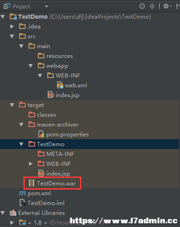The width and height of the screenshot is (180, 227).
Task: Select the pom.properties file icon
Action: (x=41, y=134)
